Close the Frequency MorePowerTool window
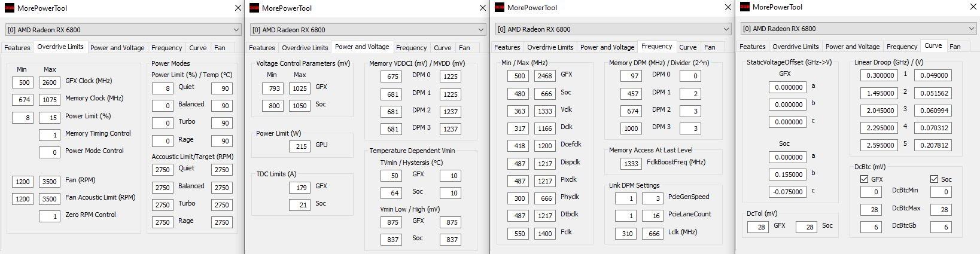This screenshot has width=980, height=254. (728, 7)
